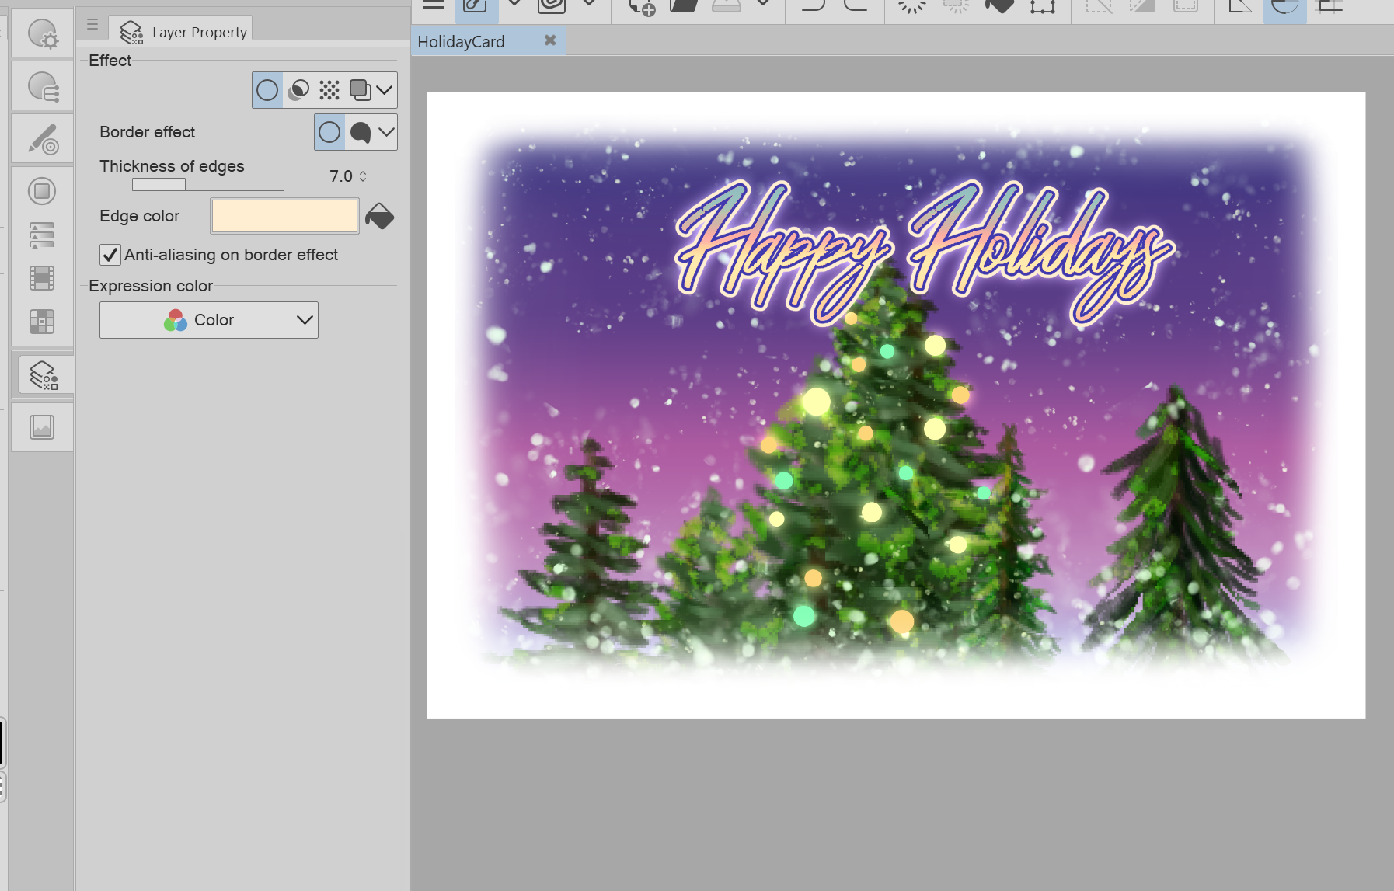Viewport: 1394px width, 891px height.
Task: Click the greyed Show selection border icon
Action: [1186, 7]
